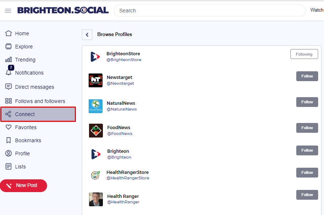The image size is (324, 215).
Task: Open NaturalNews avatar image
Action: 96,106
